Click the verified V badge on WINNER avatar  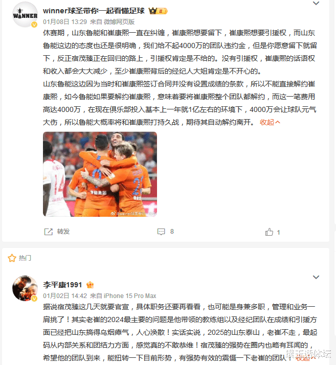34,25
